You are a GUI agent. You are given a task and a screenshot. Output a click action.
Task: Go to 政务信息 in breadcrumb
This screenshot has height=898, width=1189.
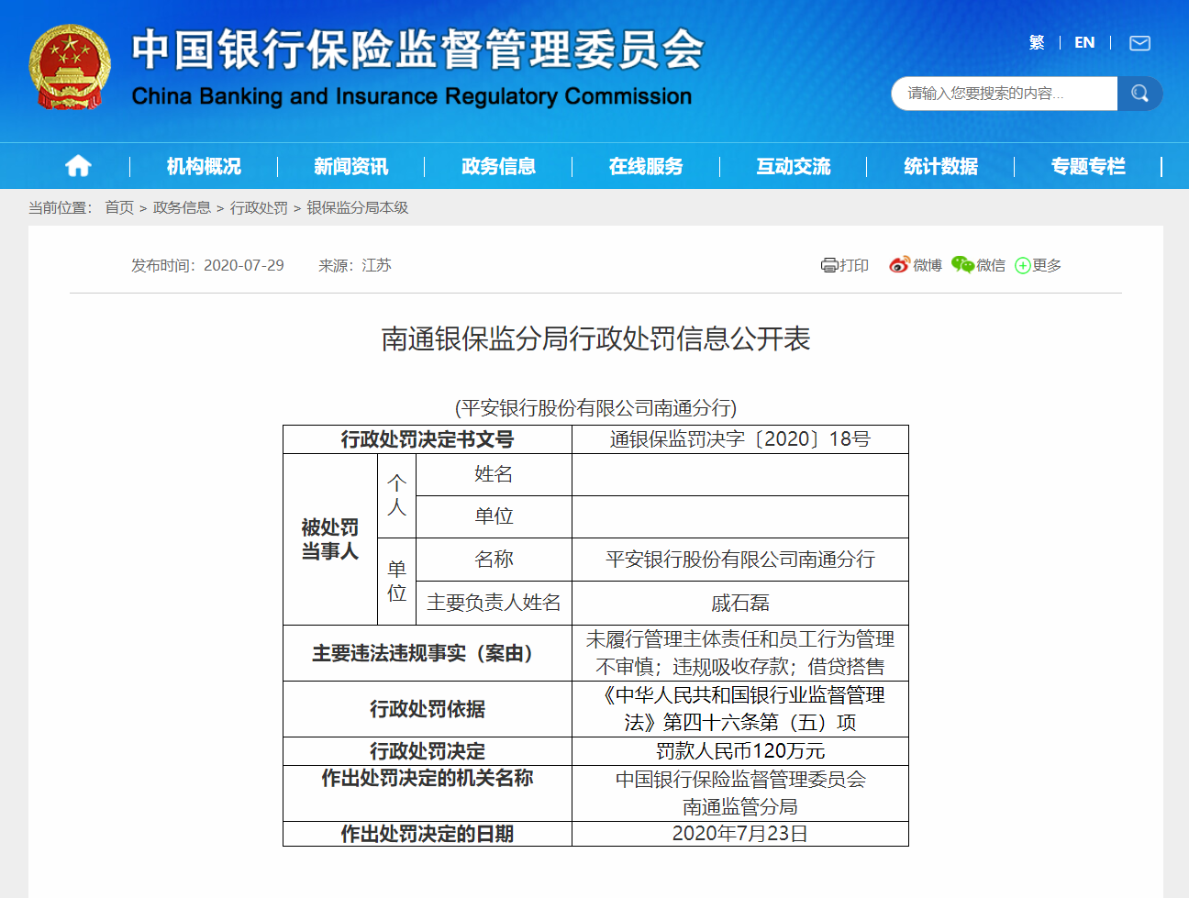coord(182,207)
